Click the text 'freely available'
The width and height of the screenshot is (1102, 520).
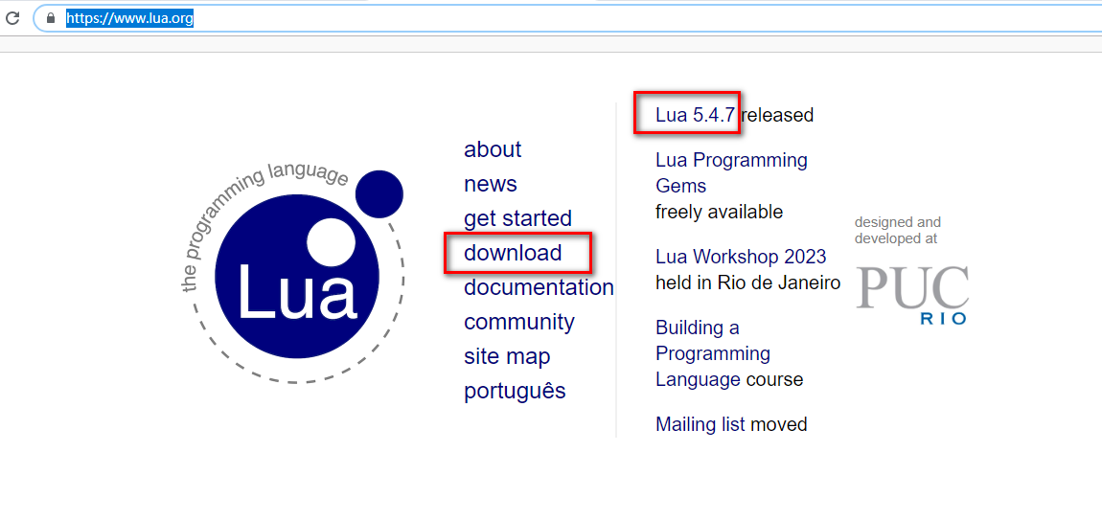(x=719, y=212)
